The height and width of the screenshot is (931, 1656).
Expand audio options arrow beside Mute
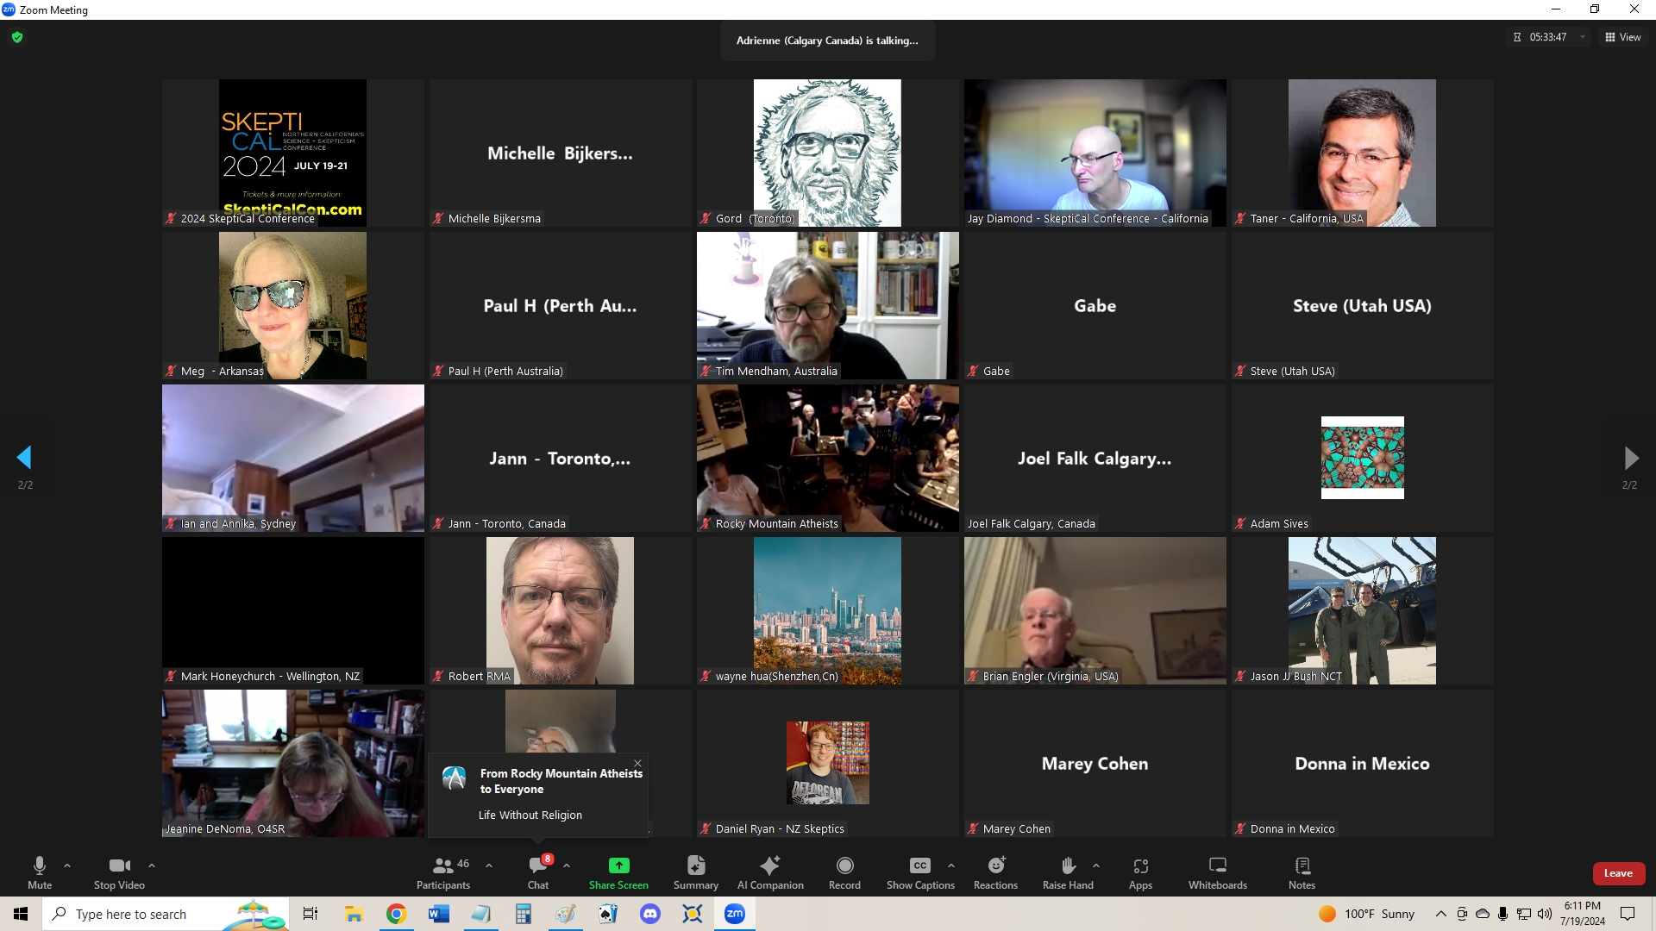(67, 865)
